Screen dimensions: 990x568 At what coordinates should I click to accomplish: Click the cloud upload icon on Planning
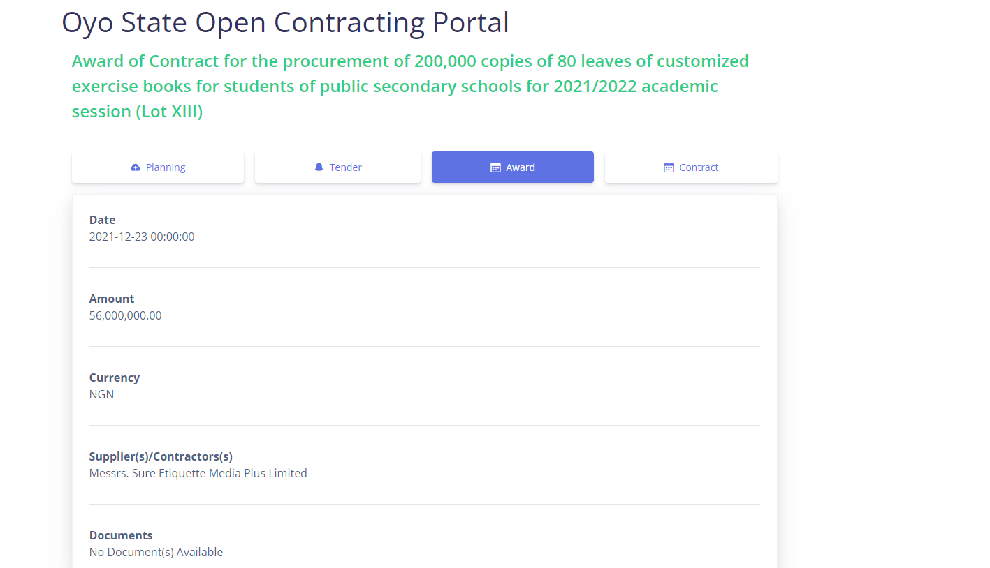[x=136, y=167]
